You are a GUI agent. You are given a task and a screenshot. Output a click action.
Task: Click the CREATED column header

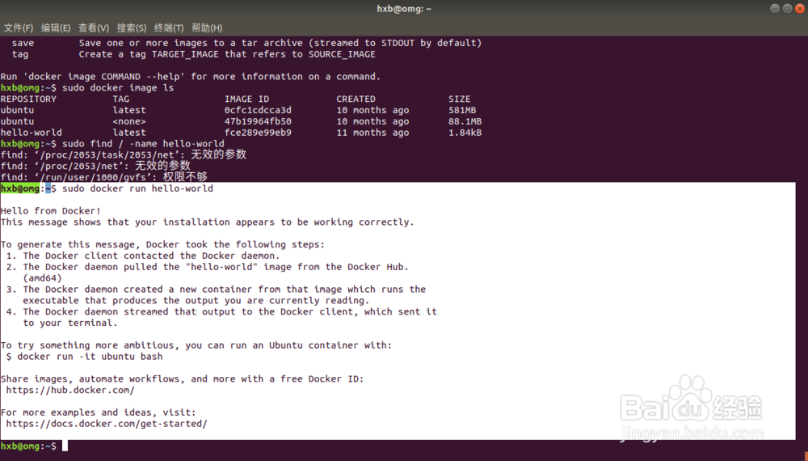[x=356, y=99]
